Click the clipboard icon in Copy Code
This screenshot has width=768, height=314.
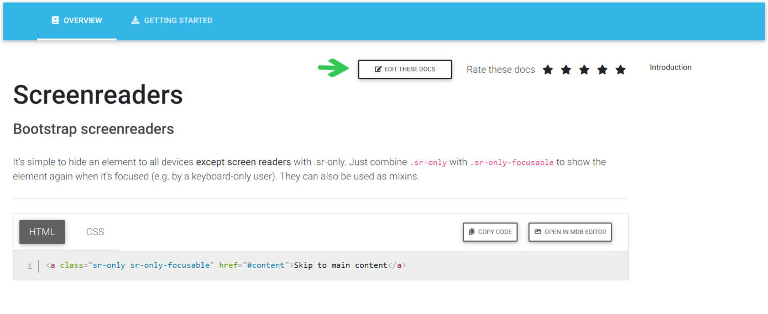click(472, 232)
